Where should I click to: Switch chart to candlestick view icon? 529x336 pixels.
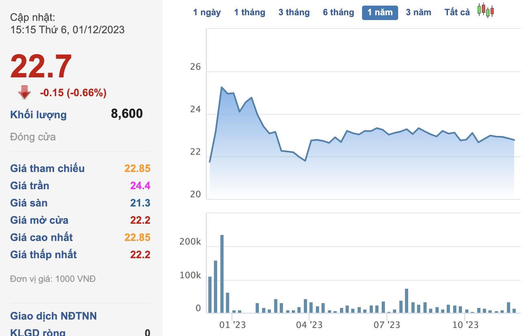coord(486,11)
